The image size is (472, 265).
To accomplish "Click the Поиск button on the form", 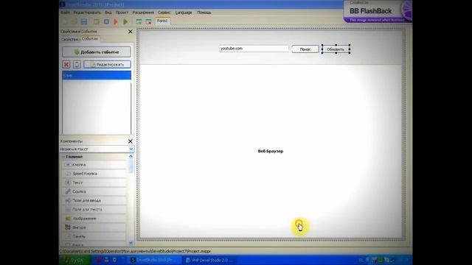I will click(305, 49).
